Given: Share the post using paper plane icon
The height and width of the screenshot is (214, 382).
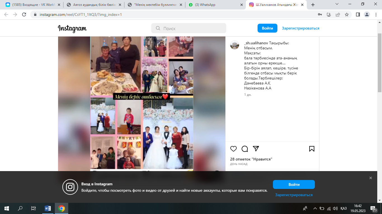Looking at the screenshot, I should tap(256, 149).
